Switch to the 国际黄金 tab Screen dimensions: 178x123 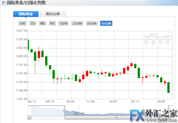[x=26, y=14]
